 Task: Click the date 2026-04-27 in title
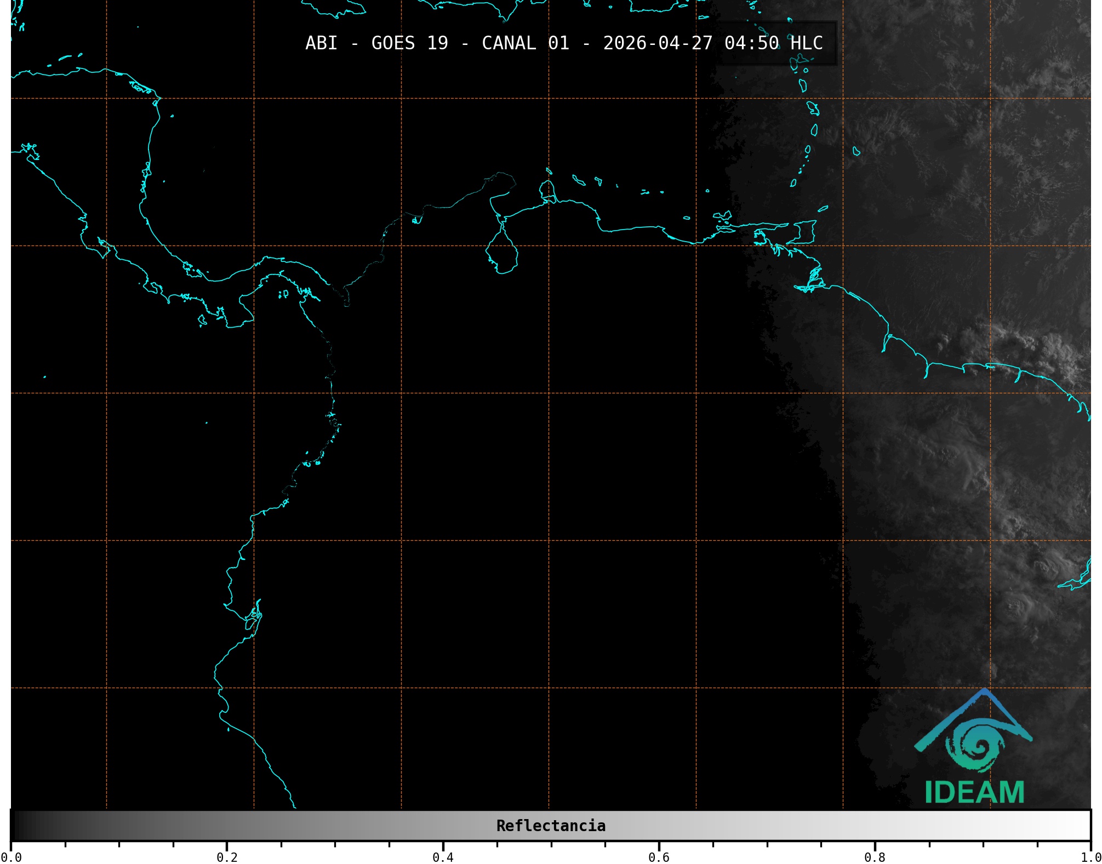coord(658,43)
